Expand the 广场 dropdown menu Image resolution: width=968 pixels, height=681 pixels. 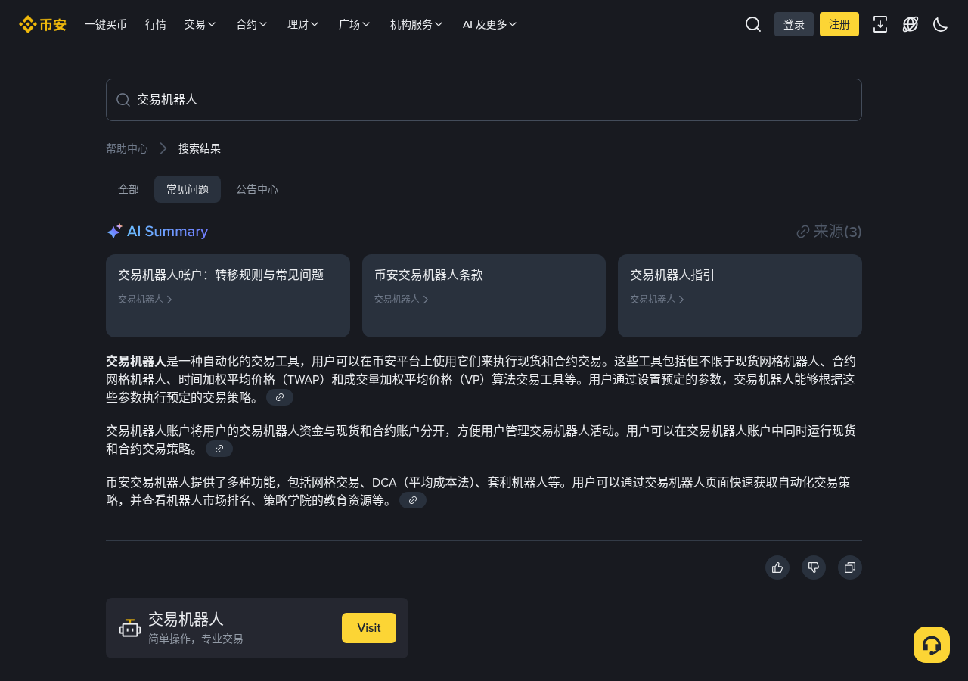pos(355,24)
